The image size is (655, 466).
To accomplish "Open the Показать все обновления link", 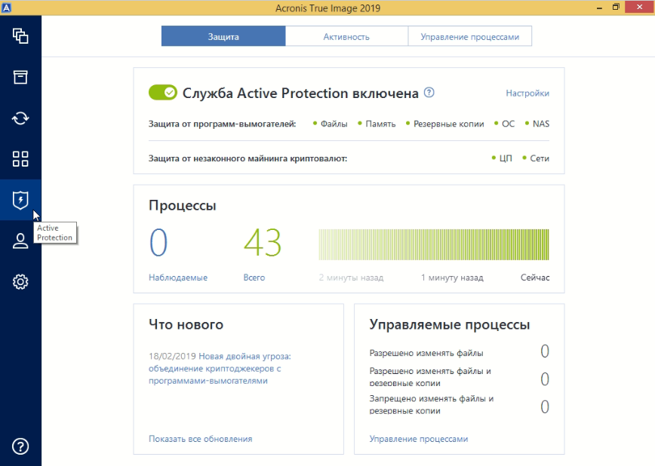I will point(201,439).
